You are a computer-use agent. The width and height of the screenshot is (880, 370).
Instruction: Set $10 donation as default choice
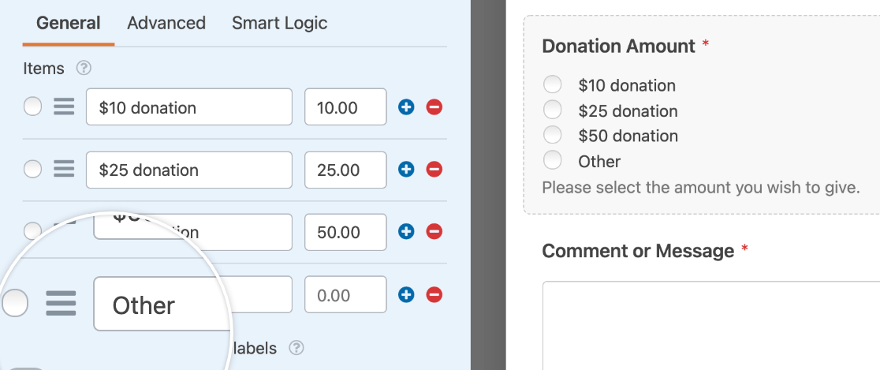32,107
